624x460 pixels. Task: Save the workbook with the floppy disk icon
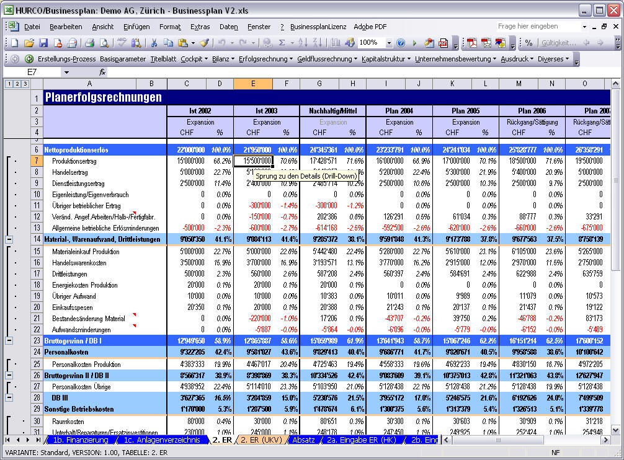coord(43,43)
